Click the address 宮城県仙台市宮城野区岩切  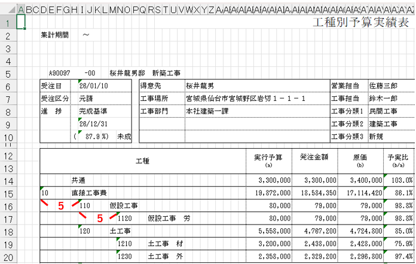tap(228, 99)
